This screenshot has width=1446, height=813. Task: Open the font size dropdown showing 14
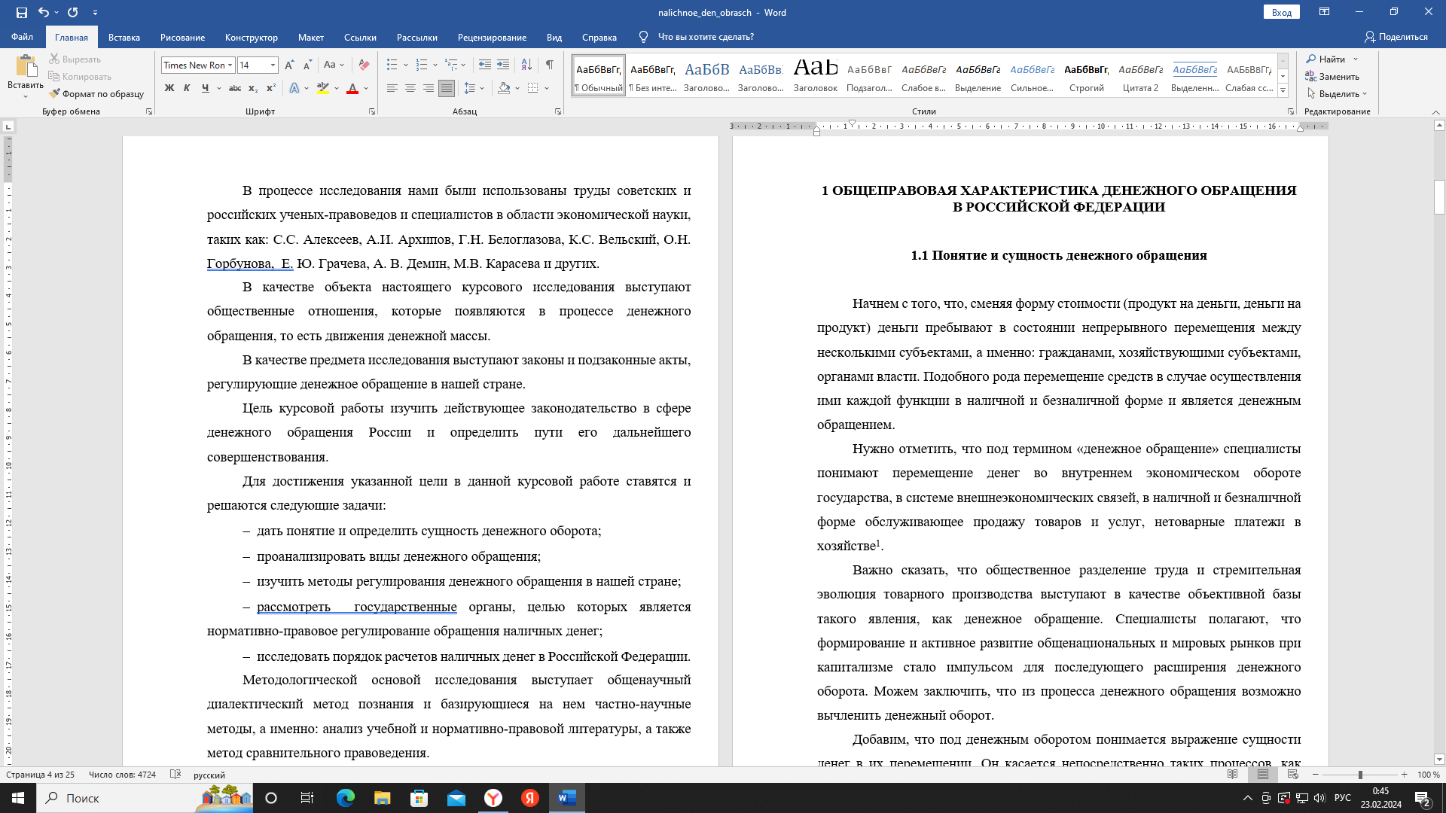click(273, 65)
